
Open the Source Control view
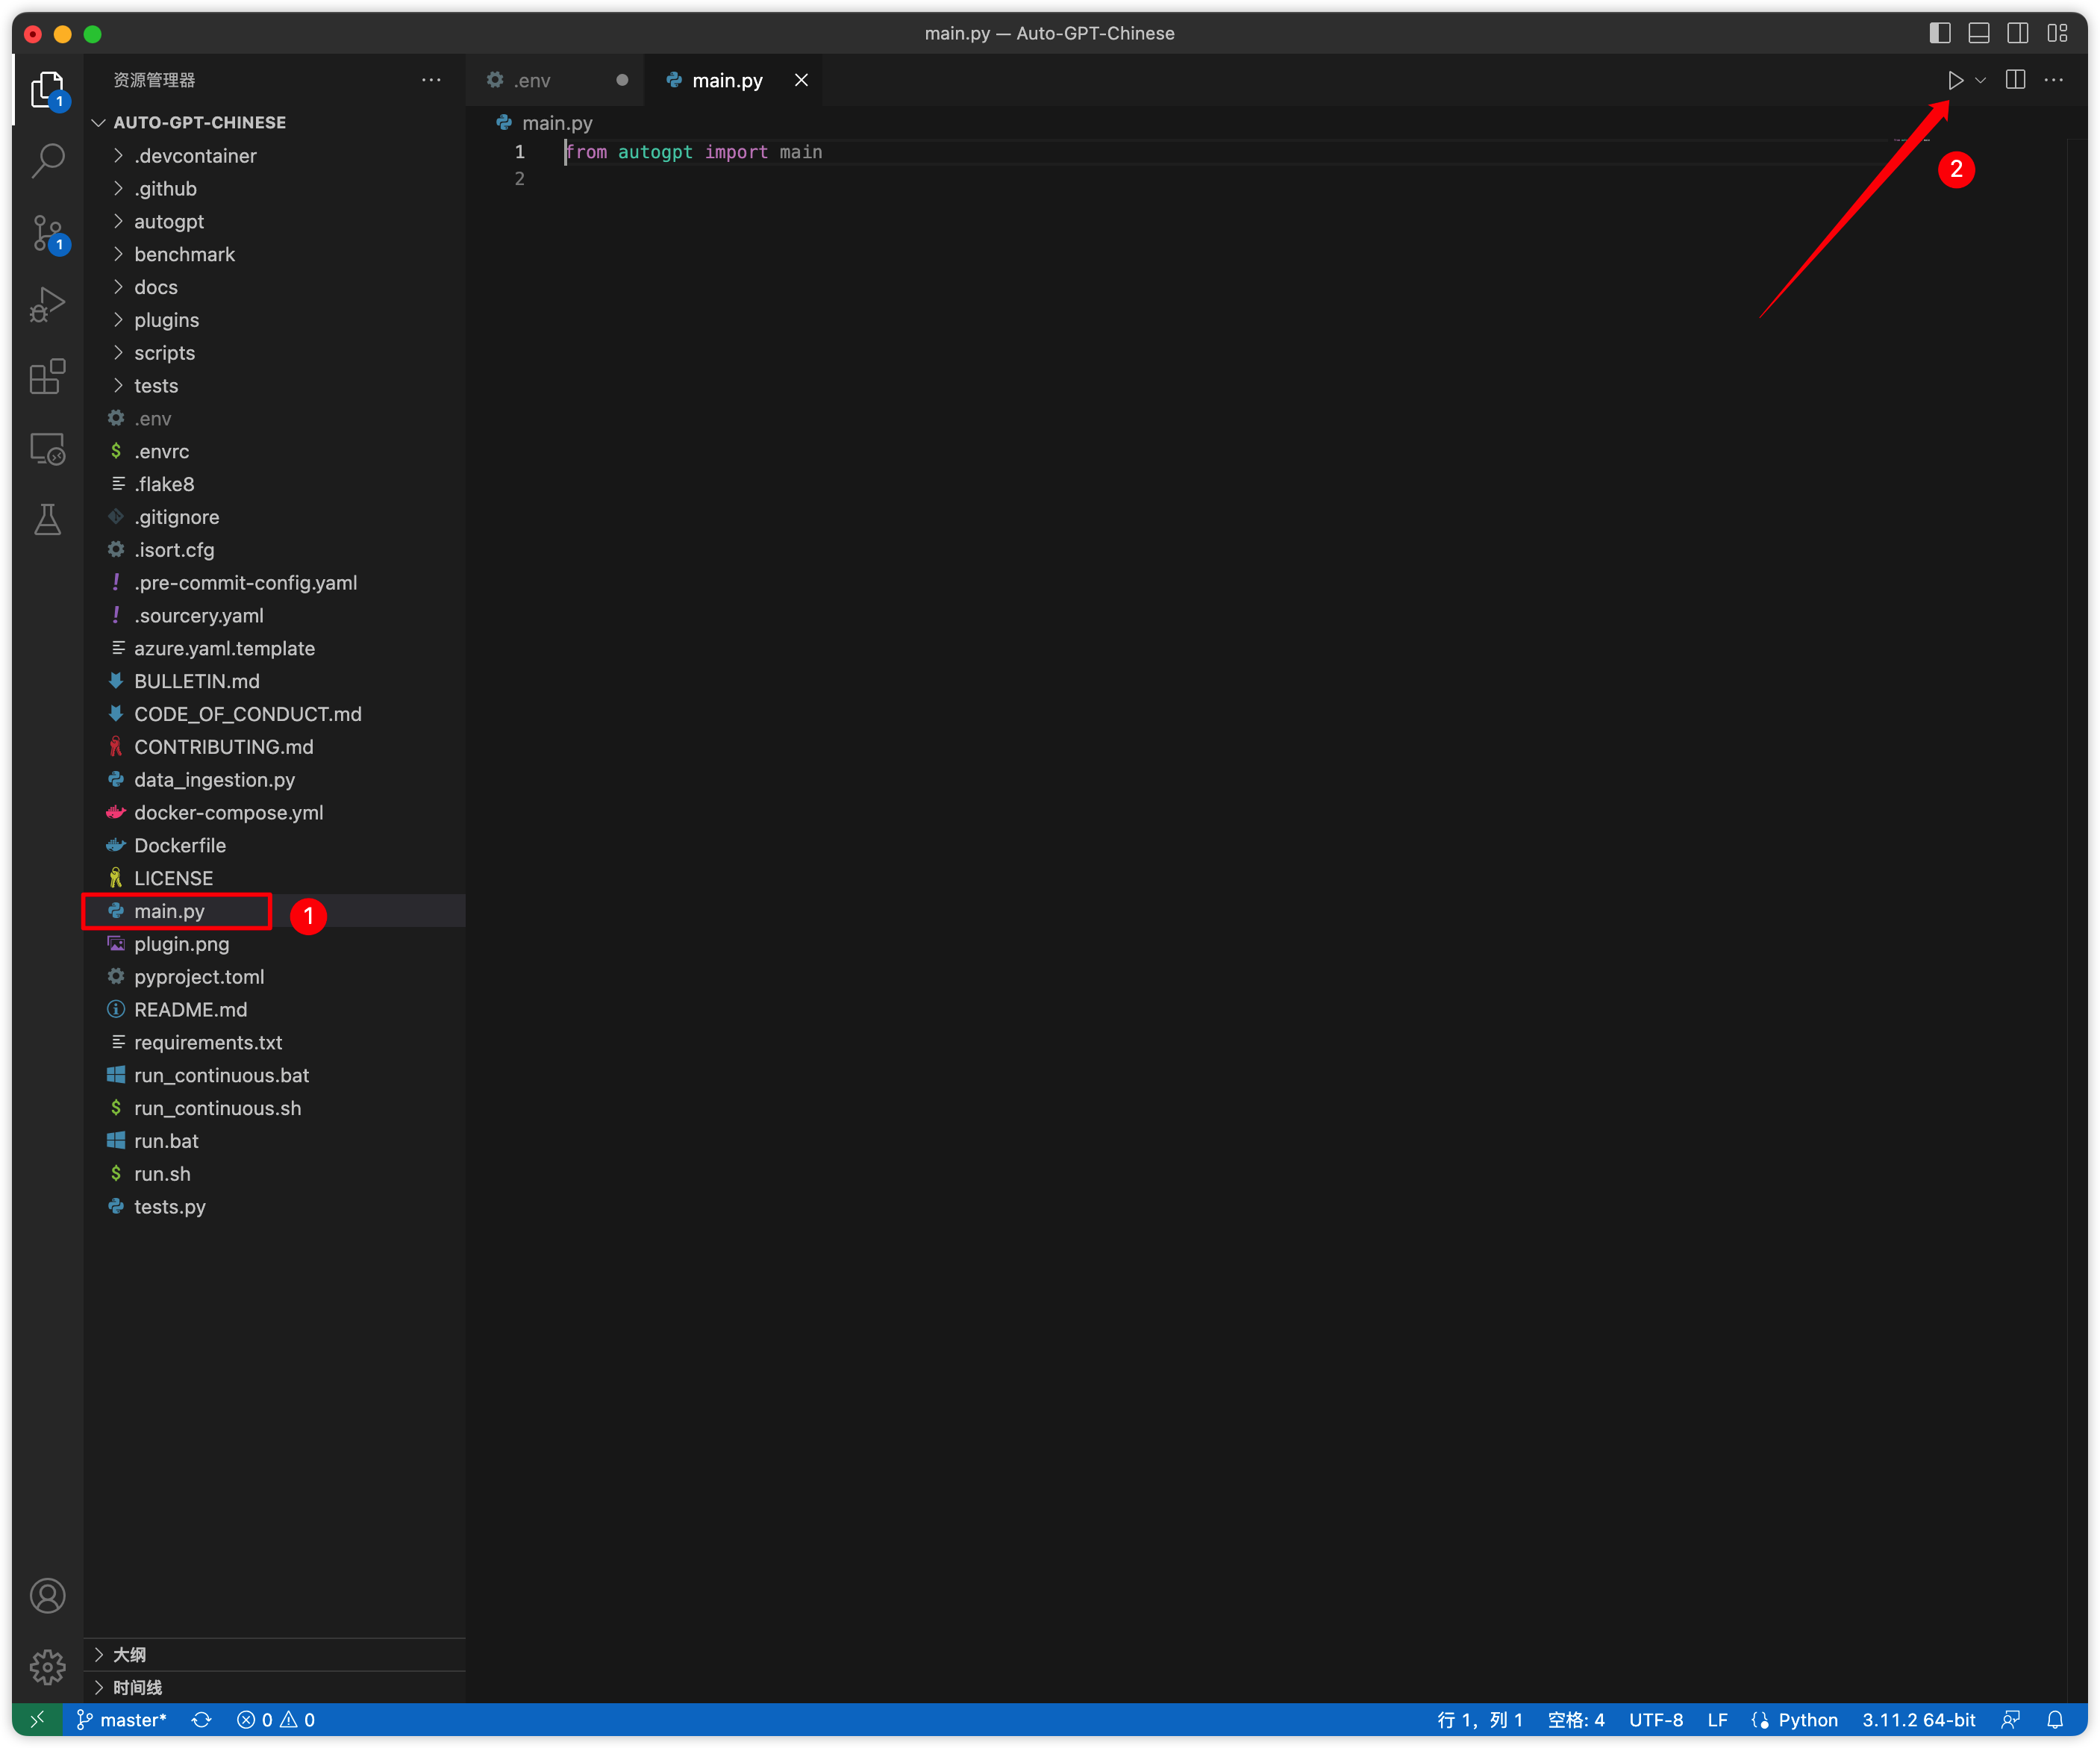pos(47,233)
